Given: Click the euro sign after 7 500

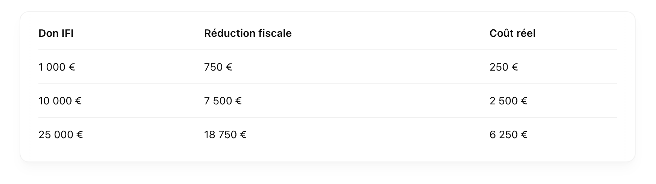Looking at the screenshot, I should tap(239, 101).
